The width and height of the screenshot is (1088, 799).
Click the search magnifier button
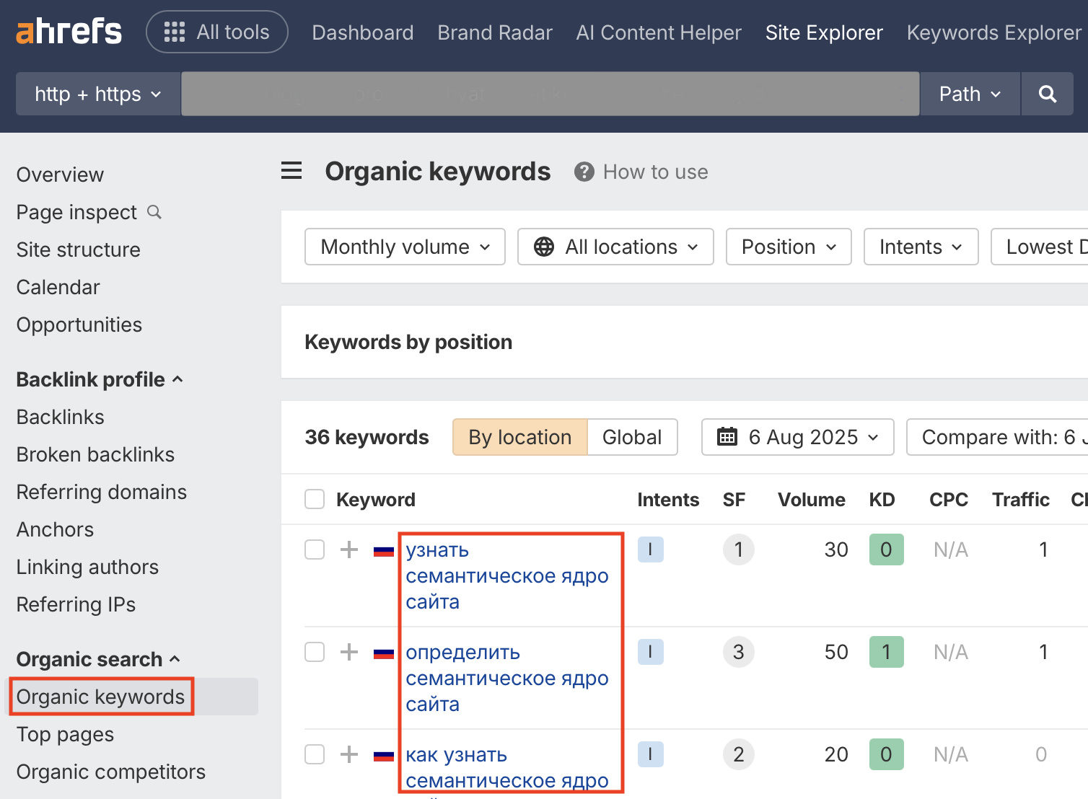1047,94
